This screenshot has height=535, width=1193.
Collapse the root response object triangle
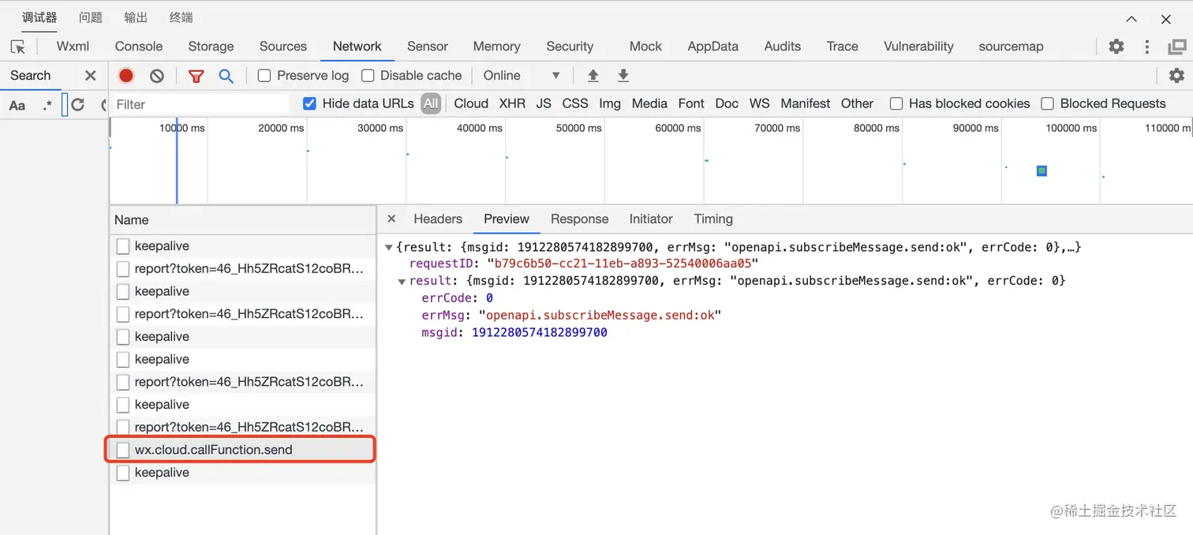tap(389, 248)
